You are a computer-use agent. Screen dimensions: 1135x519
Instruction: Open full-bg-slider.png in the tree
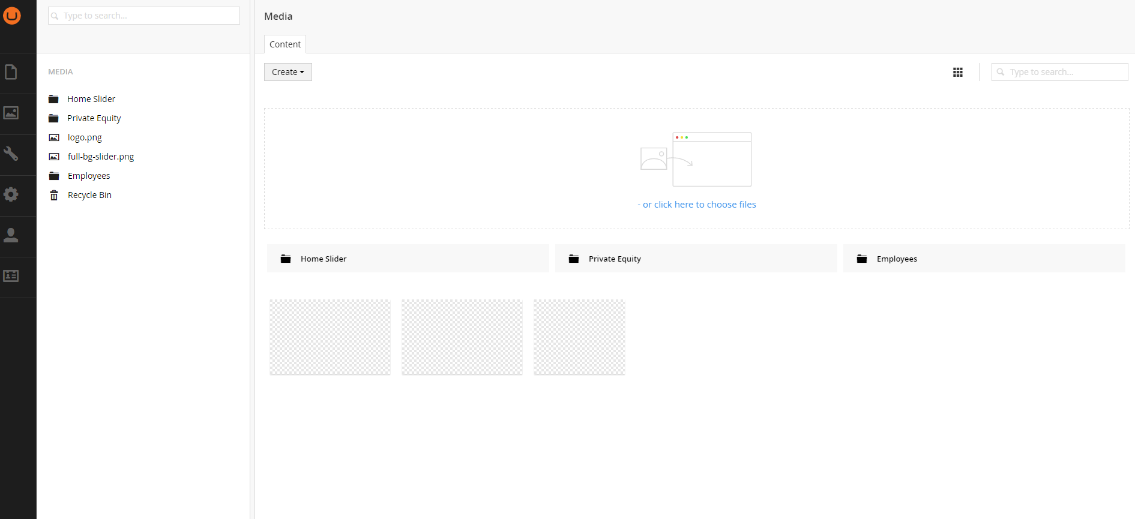(x=101, y=157)
